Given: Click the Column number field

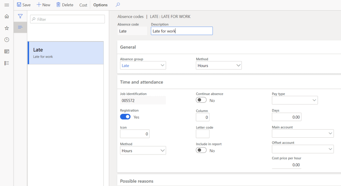Looking at the screenshot, I should [x=203, y=117].
